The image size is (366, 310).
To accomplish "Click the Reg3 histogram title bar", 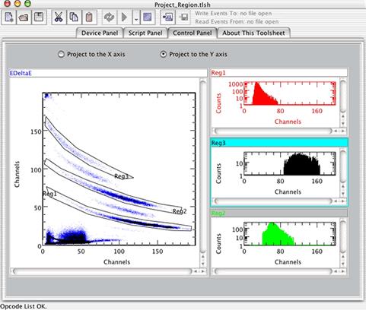I will click(x=279, y=143).
